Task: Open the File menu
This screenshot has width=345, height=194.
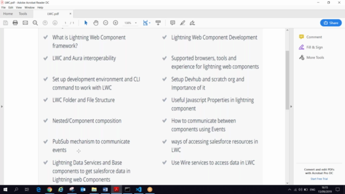Action: (x=4, y=8)
